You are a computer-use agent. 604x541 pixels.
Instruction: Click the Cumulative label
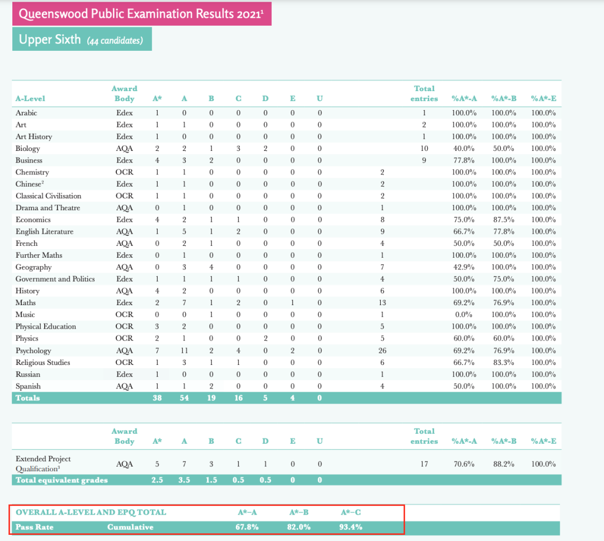point(130,527)
